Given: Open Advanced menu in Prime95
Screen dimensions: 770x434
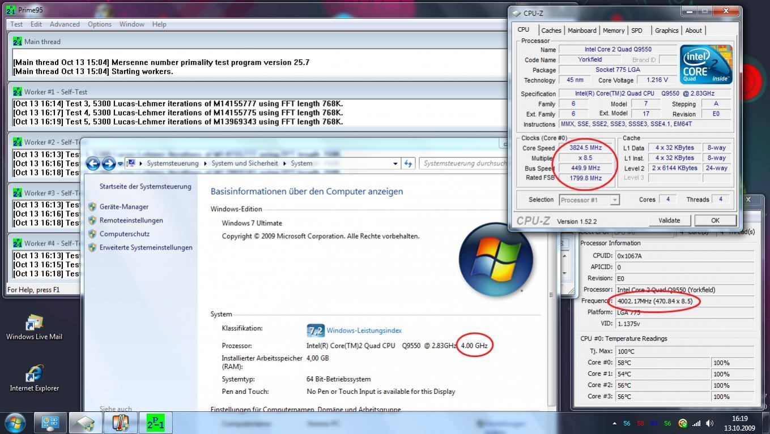Looking at the screenshot, I should (65, 24).
